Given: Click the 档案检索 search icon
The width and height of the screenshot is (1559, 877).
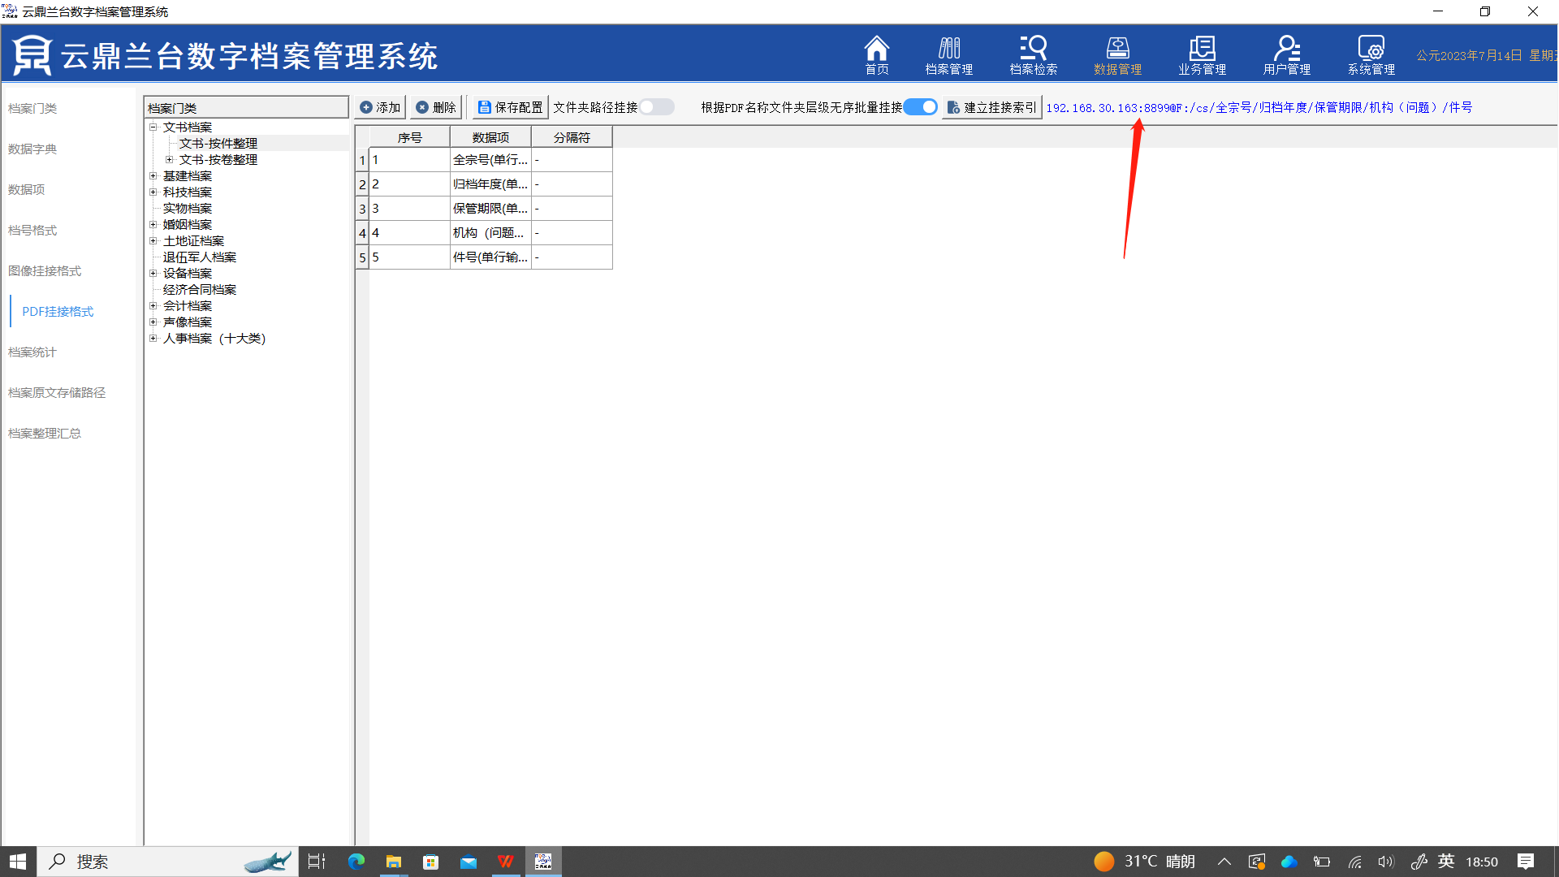Looking at the screenshot, I should (x=1033, y=54).
